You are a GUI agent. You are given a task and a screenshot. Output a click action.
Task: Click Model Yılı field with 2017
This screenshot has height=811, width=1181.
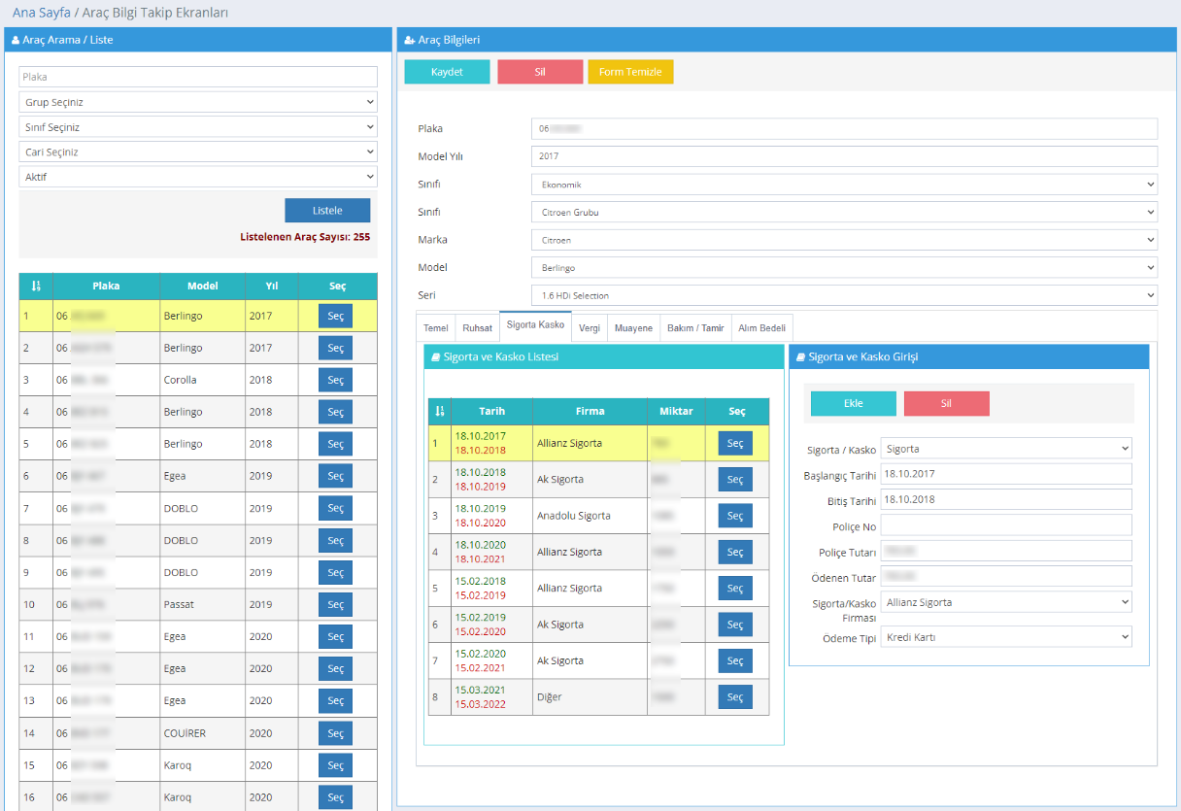(x=844, y=156)
